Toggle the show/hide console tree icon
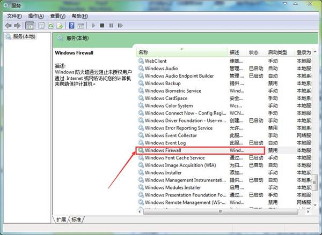 [30, 26]
